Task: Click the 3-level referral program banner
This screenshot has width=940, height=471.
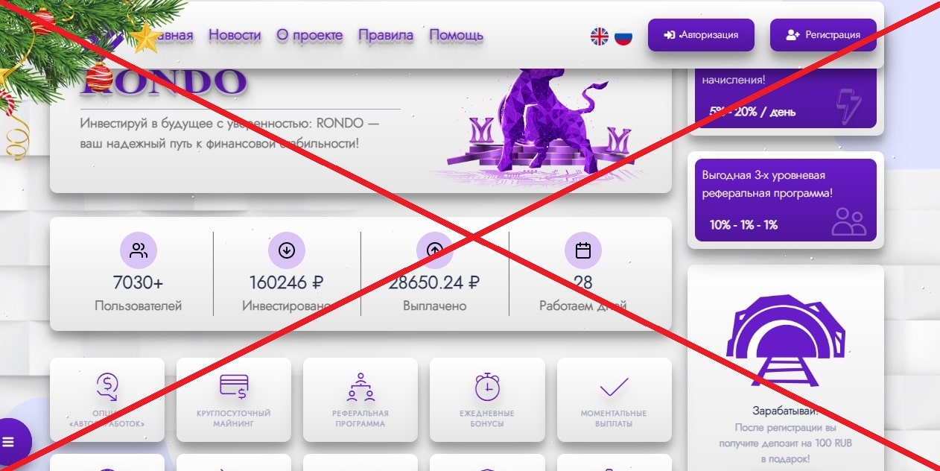Action: pyautogui.click(x=786, y=200)
